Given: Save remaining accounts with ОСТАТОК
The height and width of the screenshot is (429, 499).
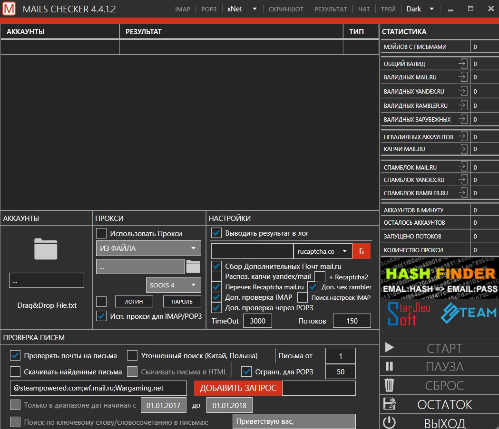Looking at the screenshot, I should tap(444, 404).
